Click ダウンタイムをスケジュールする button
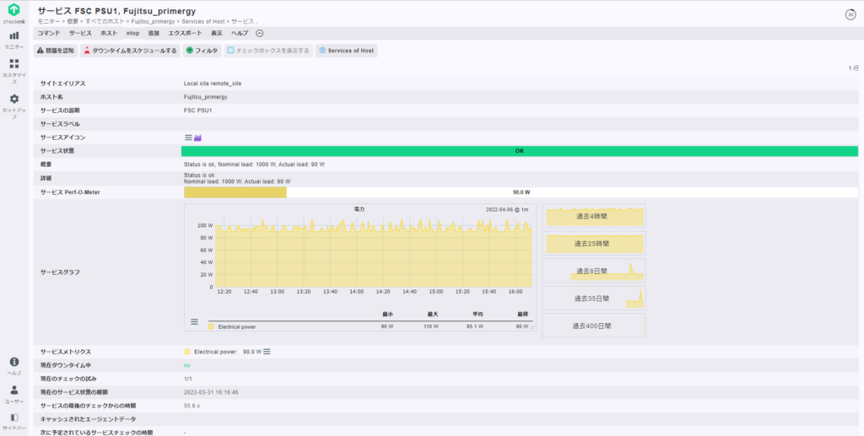 [x=130, y=51]
